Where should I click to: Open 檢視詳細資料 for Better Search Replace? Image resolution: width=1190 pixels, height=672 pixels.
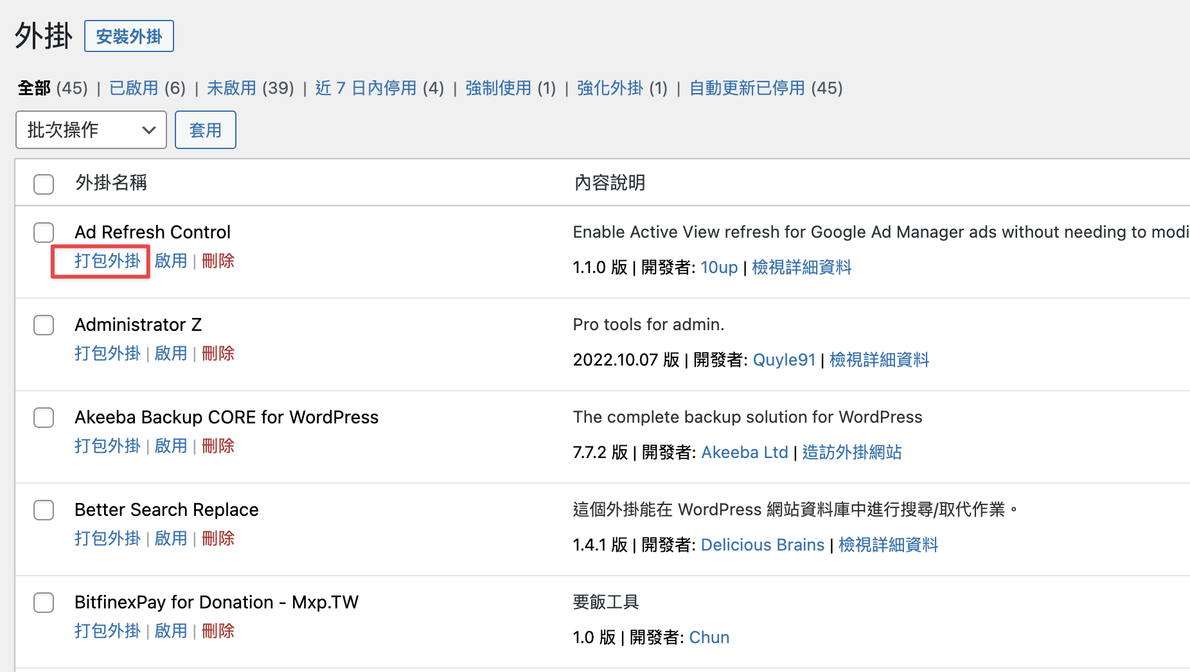coord(888,545)
